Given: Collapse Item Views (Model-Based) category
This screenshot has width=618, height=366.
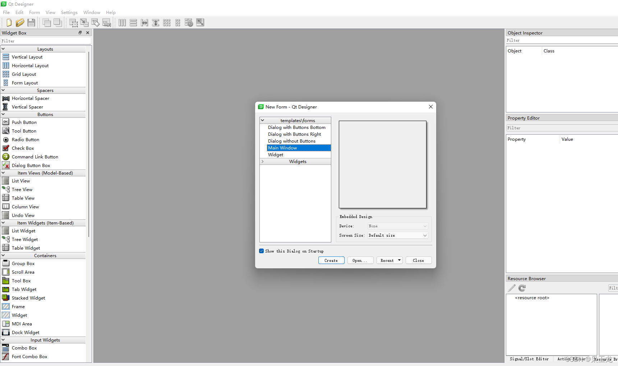Looking at the screenshot, I should pyautogui.click(x=3, y=173).
